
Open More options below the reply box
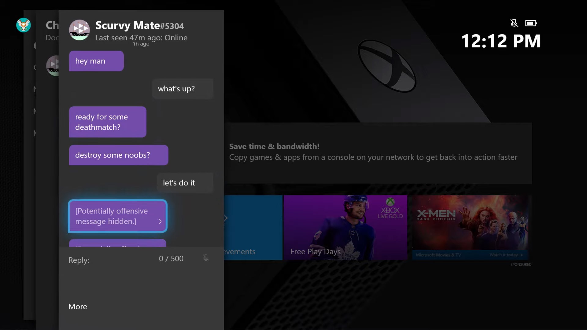pyautogui.click(x=77, y=306)
